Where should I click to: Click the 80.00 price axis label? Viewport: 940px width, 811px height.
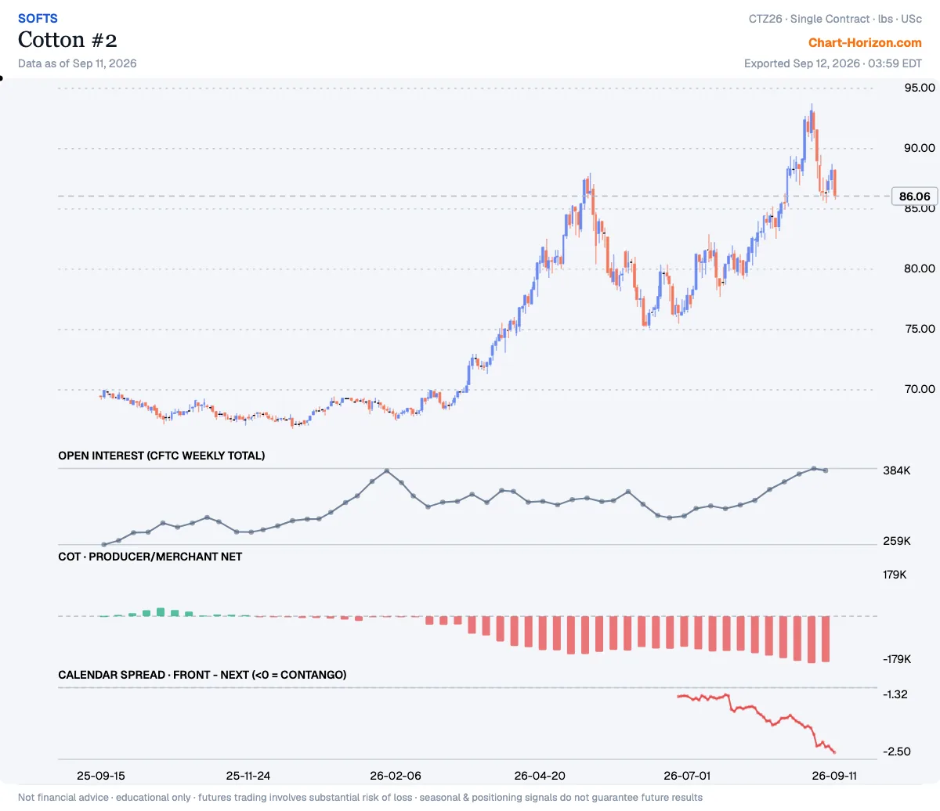click(x=920, y=269)
